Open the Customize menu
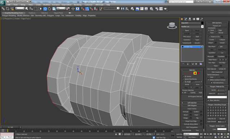This screenshot has width=230, height=139. coord(88,5)
